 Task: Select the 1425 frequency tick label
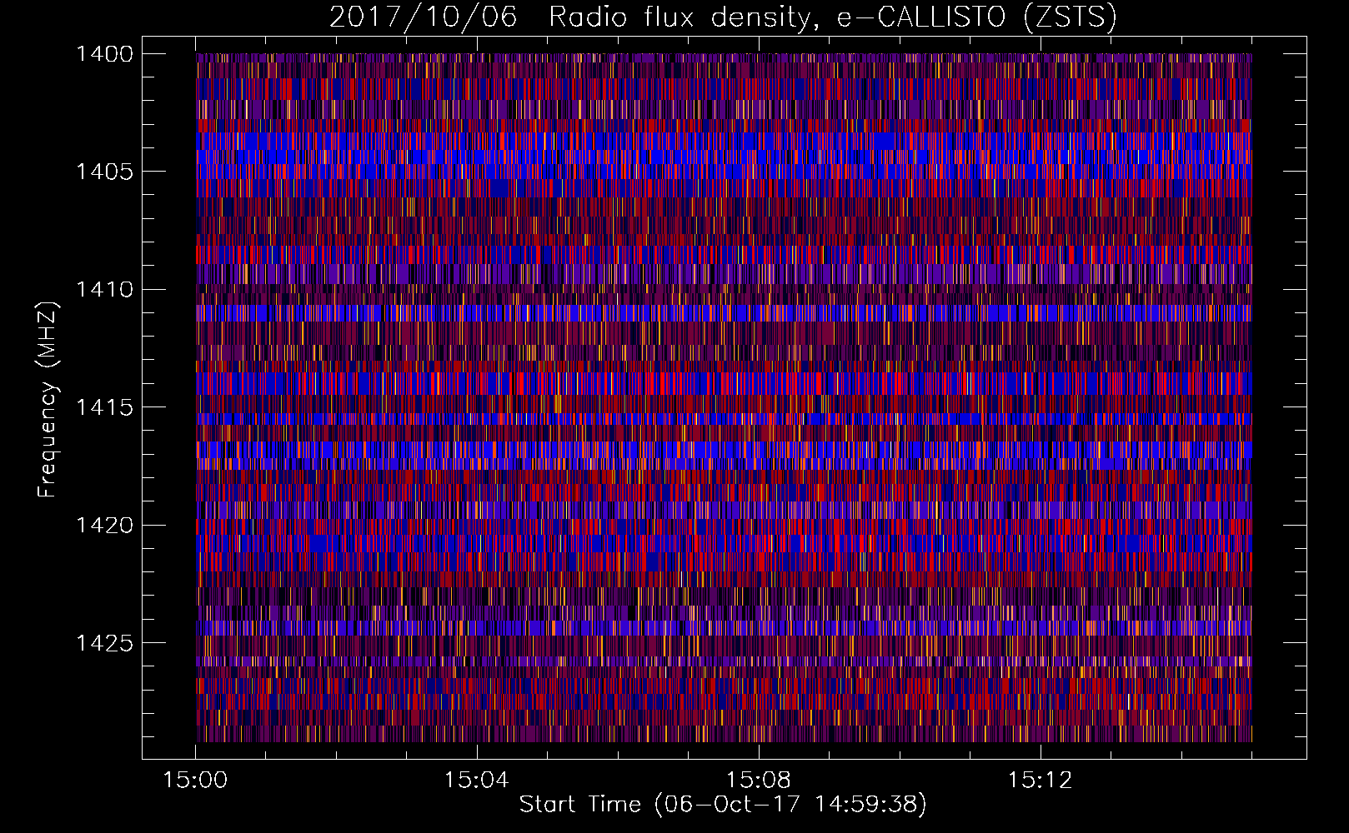tap(104, 643)
